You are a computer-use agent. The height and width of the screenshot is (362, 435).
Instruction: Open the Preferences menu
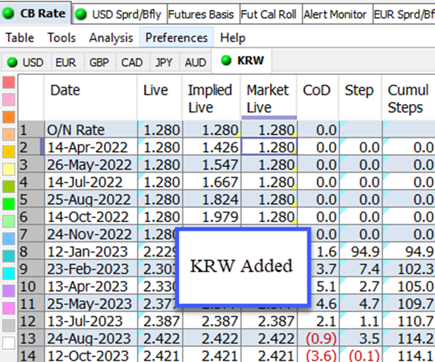(176, 38)
